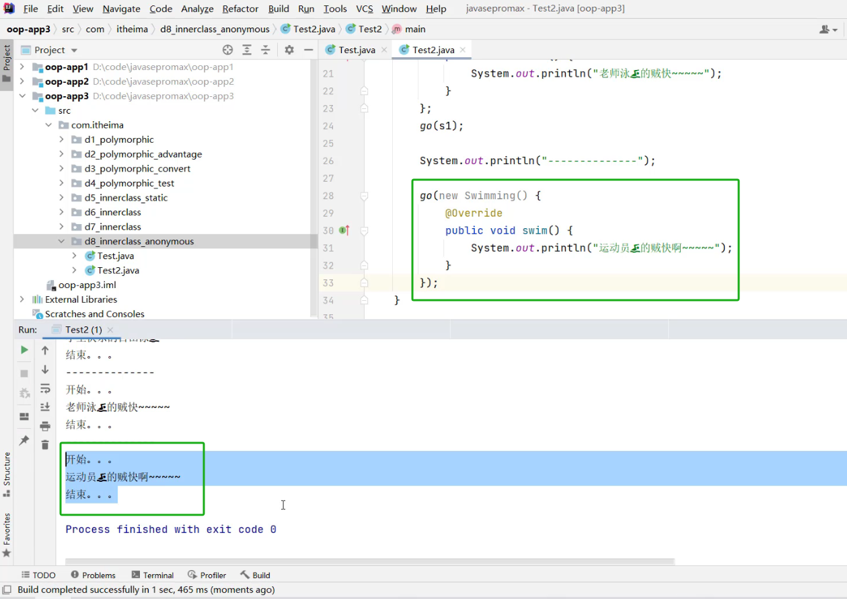This screenshot has height=599, width=847.
Task: Click the print icon in Run panel
Action: click(x=45, y=426)
